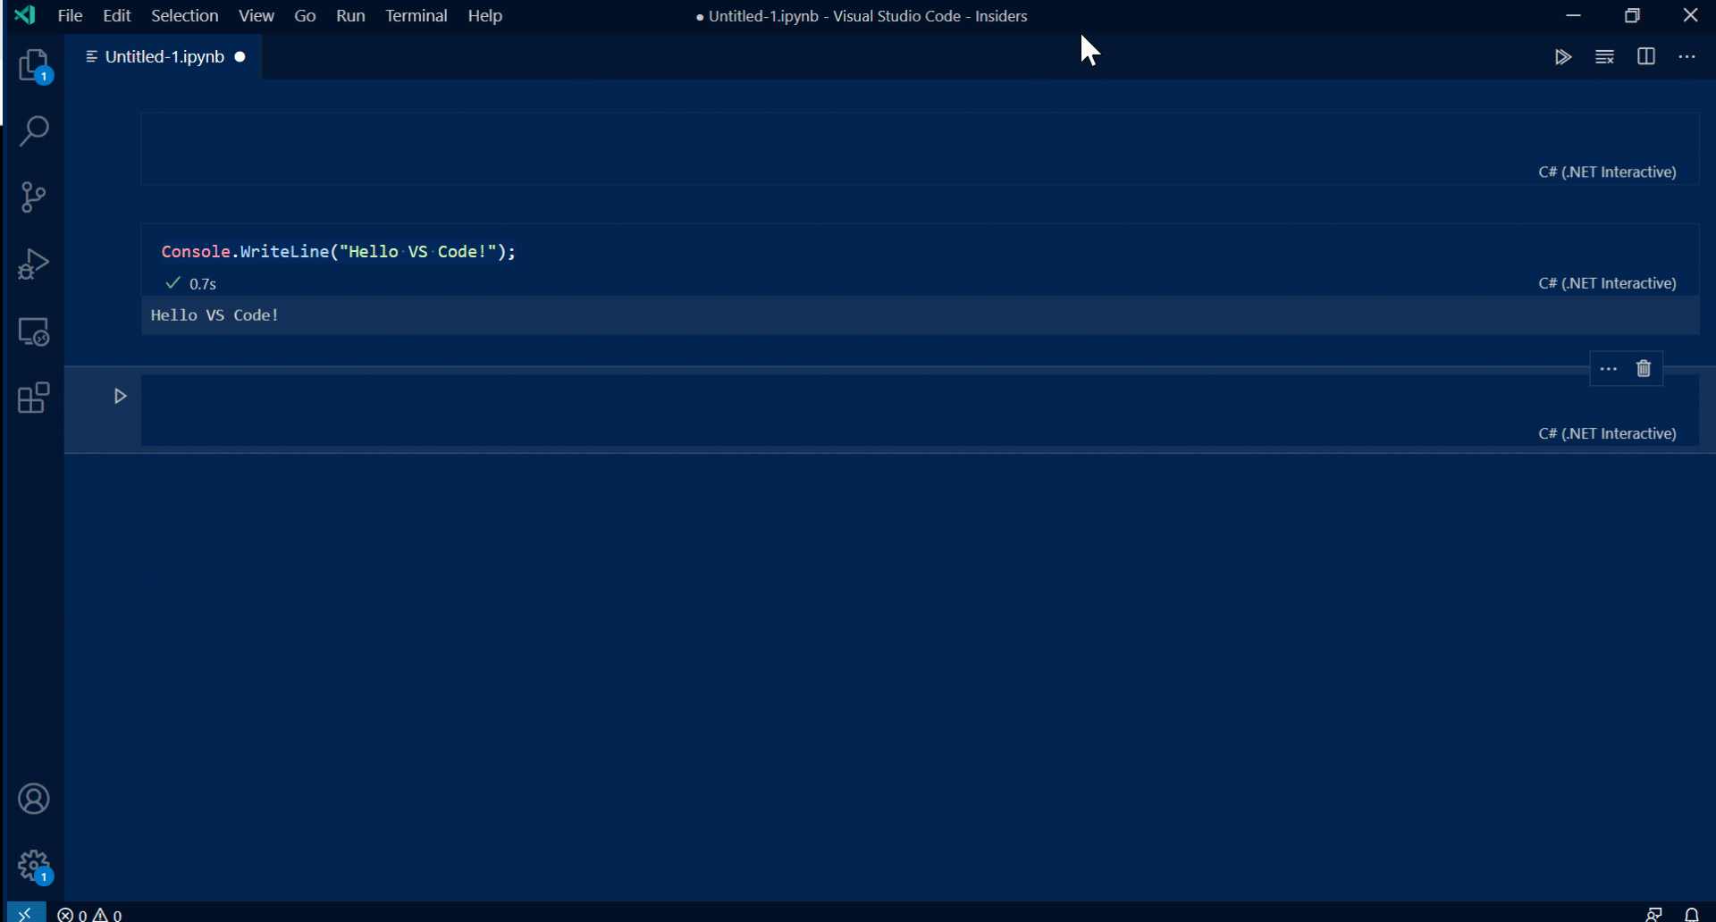1716x922 pixels.
Task: Select the Untitled-1.ipynb tab
Action: [x=164, y=56]
